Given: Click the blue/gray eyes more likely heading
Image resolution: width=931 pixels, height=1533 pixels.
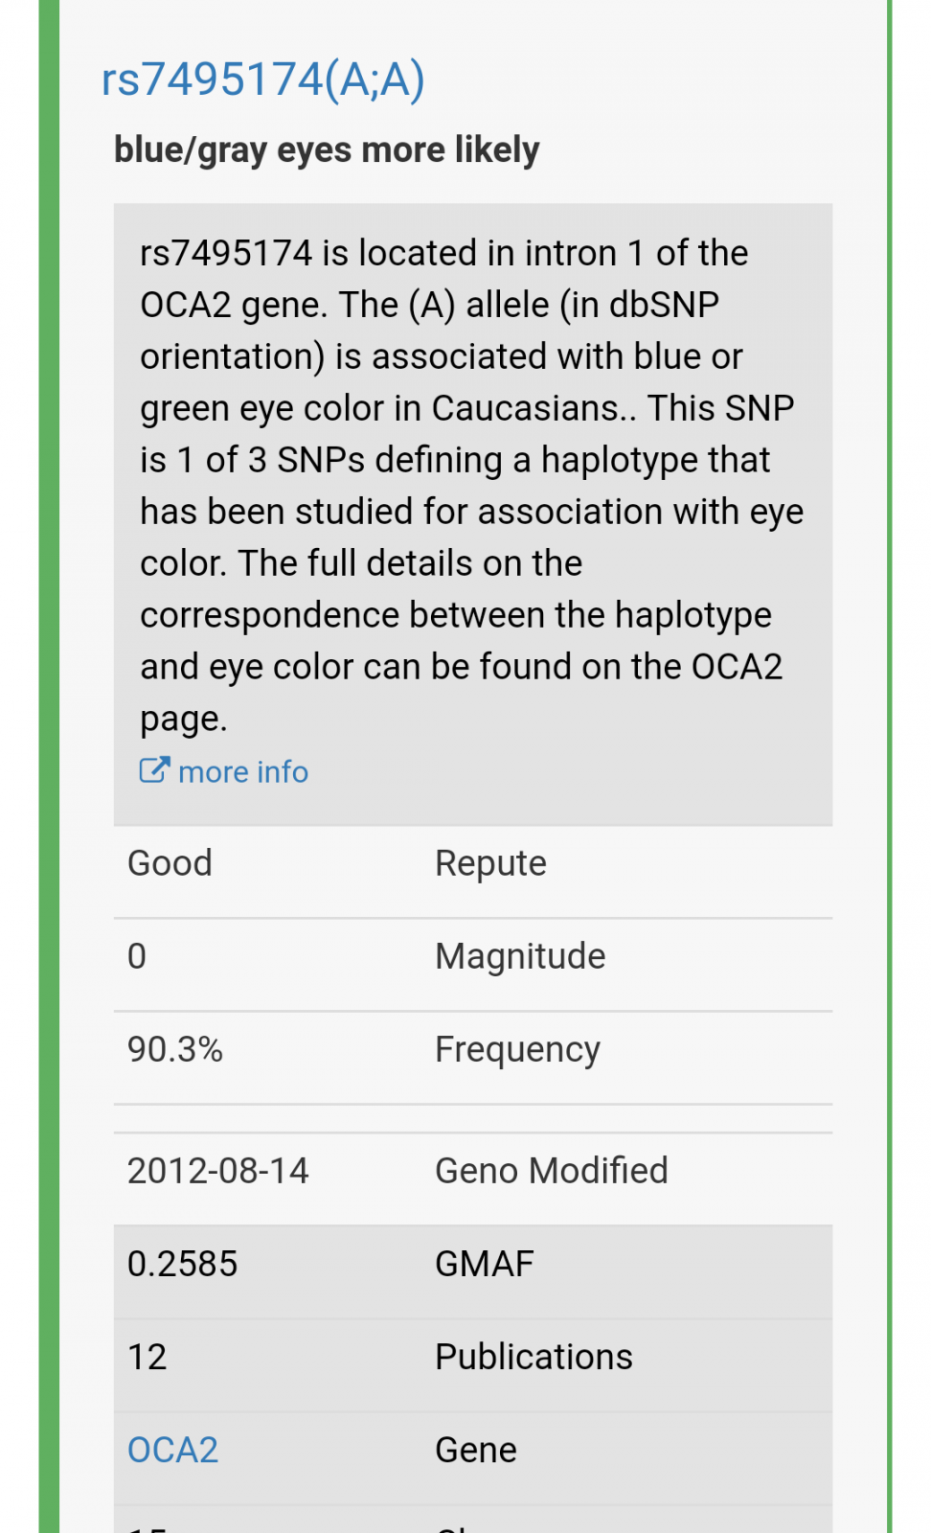Looking at the screenshot, I should (327, 150).
